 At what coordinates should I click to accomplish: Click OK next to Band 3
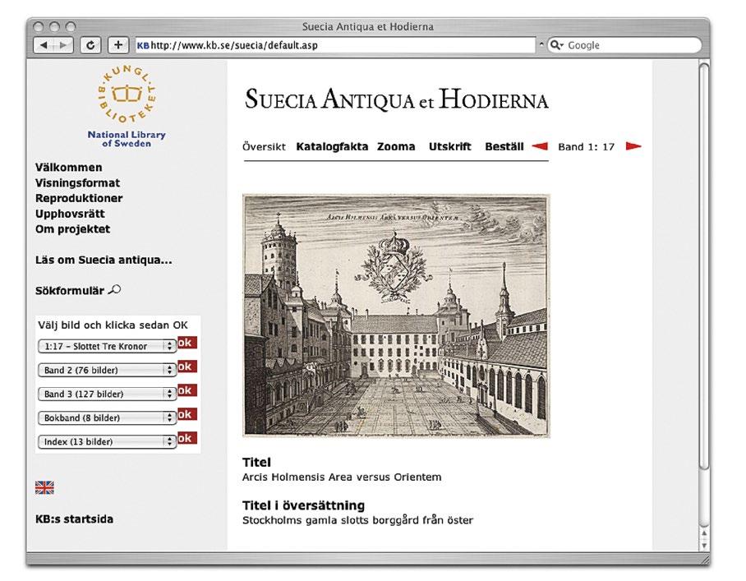187,390
